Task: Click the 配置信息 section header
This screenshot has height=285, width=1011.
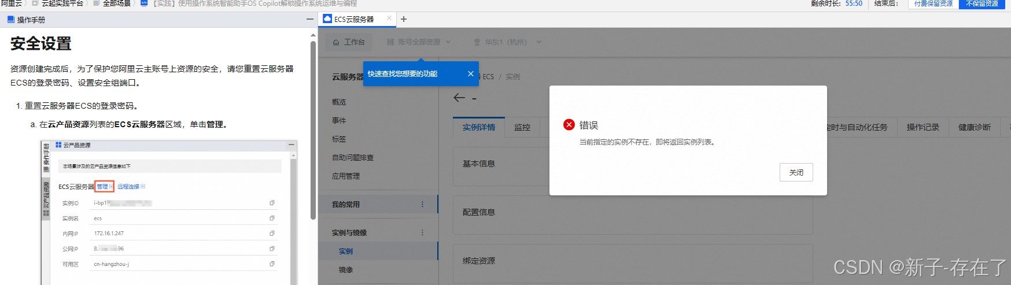Action: click(x=479, y=213)
